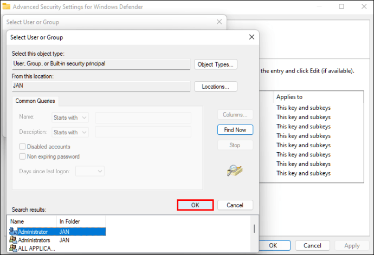Open the Name 'Starts with' dropdown
374x255 pixels.
(x=72, y=117)
